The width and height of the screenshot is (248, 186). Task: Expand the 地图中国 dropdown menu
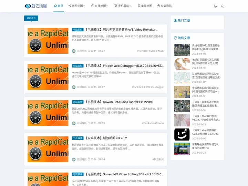(77, 6)
